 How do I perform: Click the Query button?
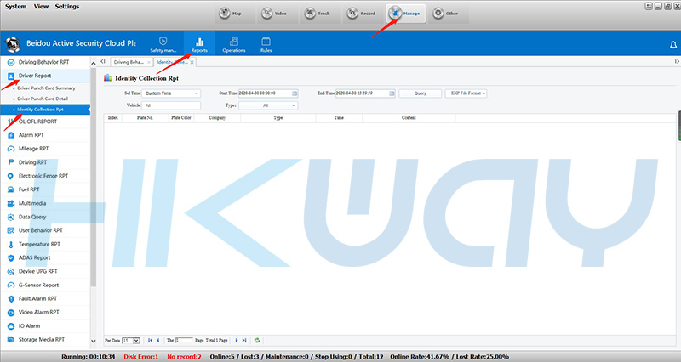click(x=420, y=93)
